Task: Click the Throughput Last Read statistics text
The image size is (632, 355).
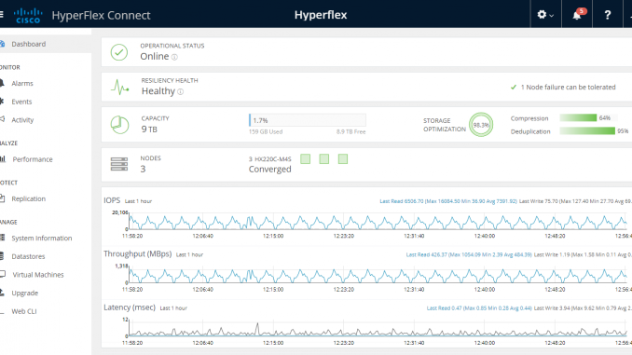Action: point(469,254)
